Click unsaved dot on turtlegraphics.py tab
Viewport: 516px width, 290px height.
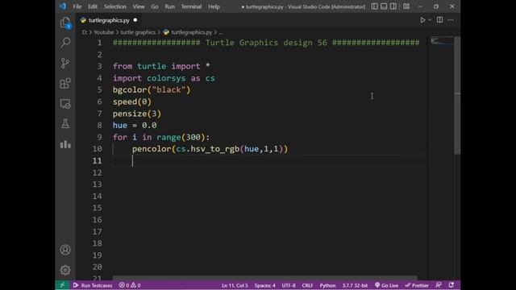(135, 20)
